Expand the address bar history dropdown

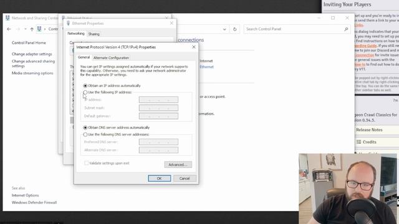224,29
